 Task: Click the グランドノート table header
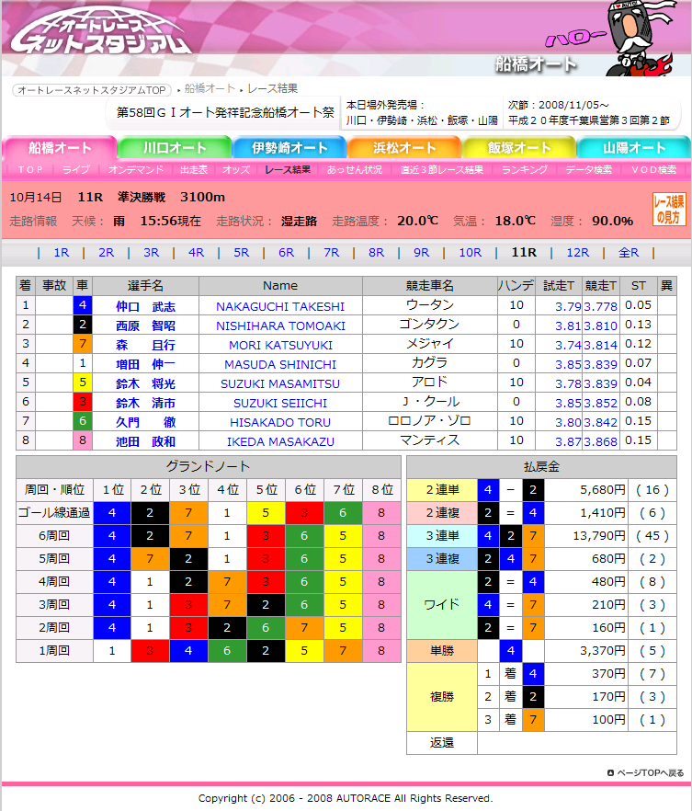[x=209, y=466]
